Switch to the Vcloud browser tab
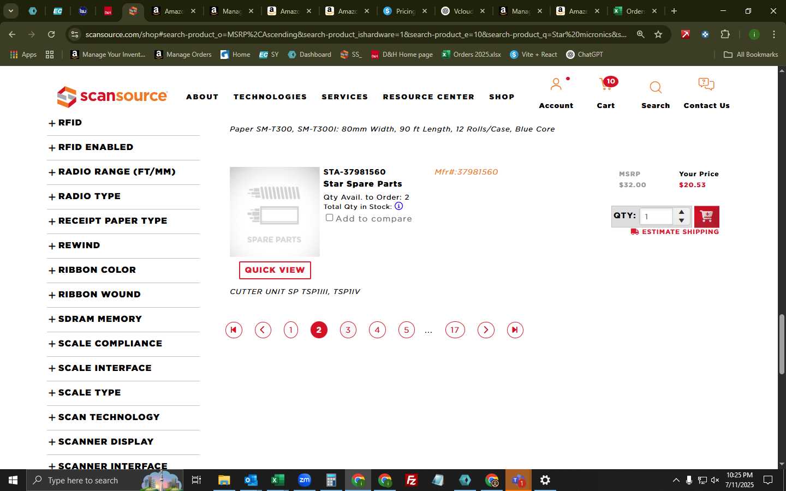The width and height of the screenshot is (786, 491). click(x=463, y=11)
